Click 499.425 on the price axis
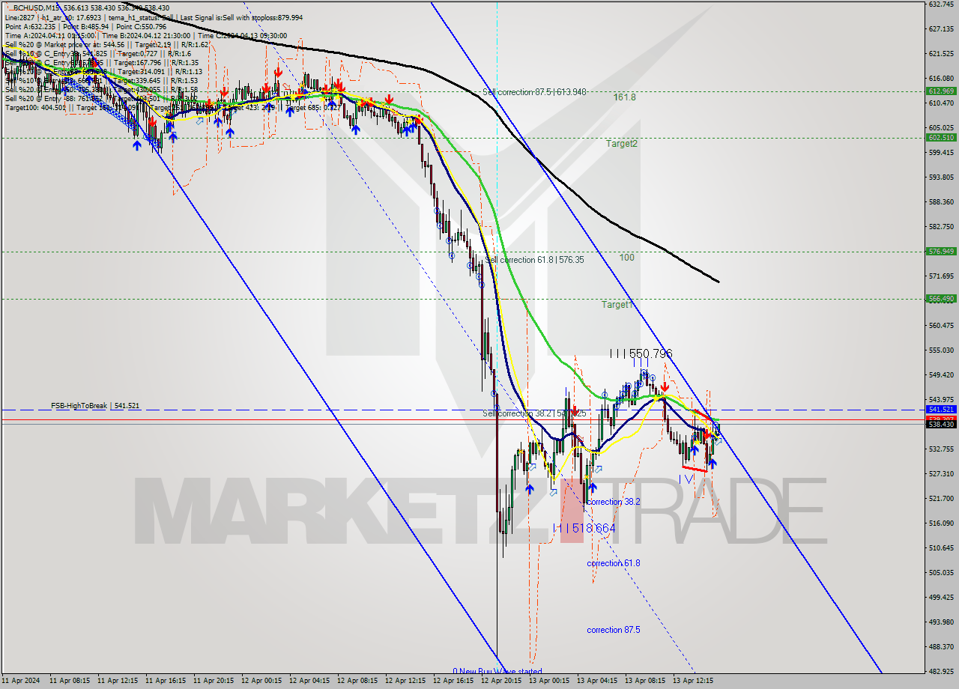The height and width of the screenshot is (689, 959). [941, 598]
